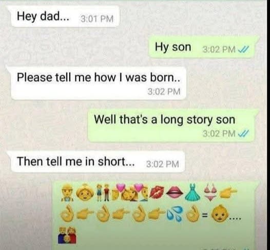Click the mouth lips emoji
This screenshot has width=270, height=250.
(175, 192)
